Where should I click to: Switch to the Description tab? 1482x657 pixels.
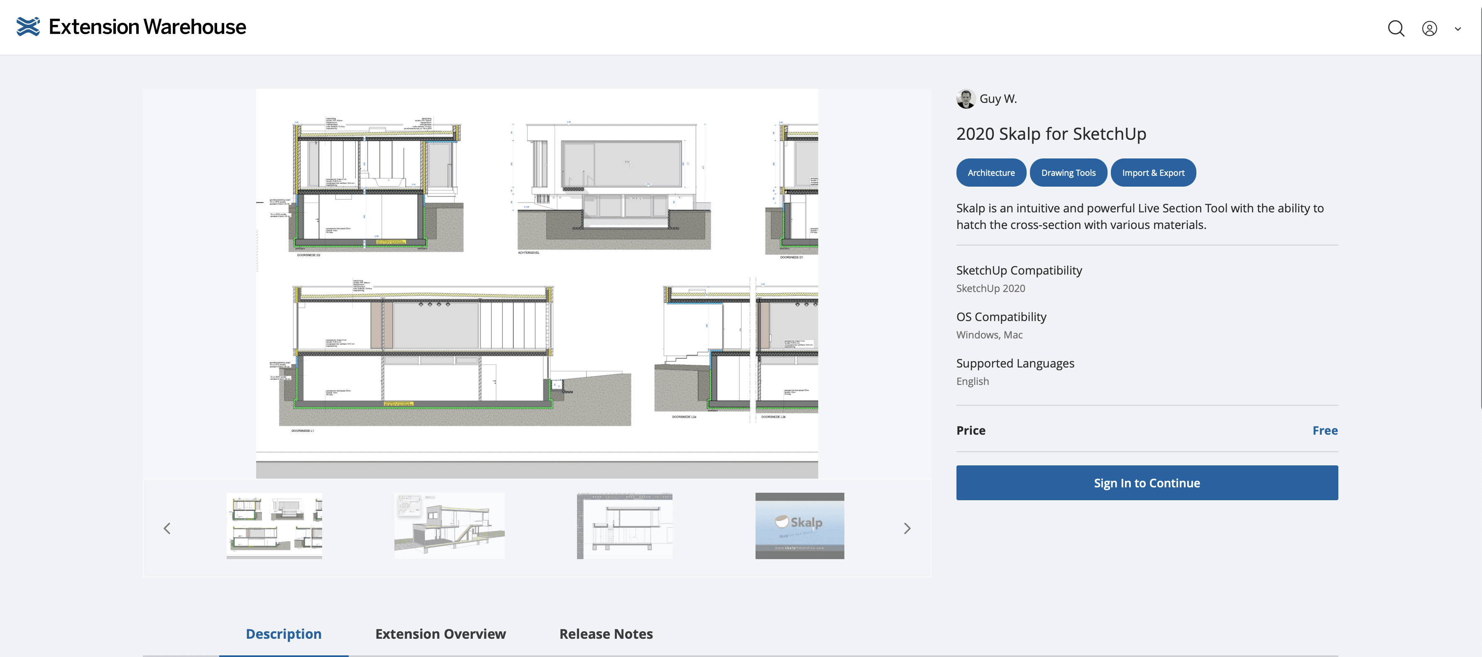pos(283,633)
